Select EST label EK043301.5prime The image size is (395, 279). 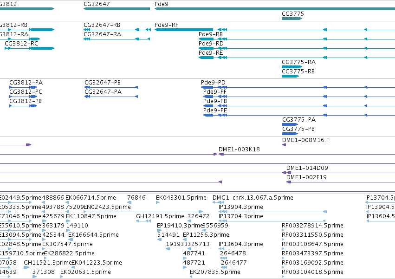181,198
